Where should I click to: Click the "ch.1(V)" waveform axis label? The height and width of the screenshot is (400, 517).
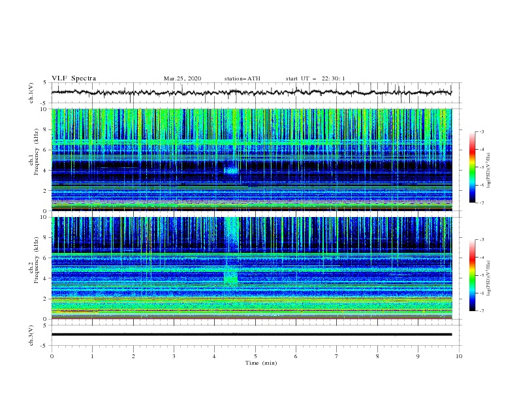[x=31, y=93]
